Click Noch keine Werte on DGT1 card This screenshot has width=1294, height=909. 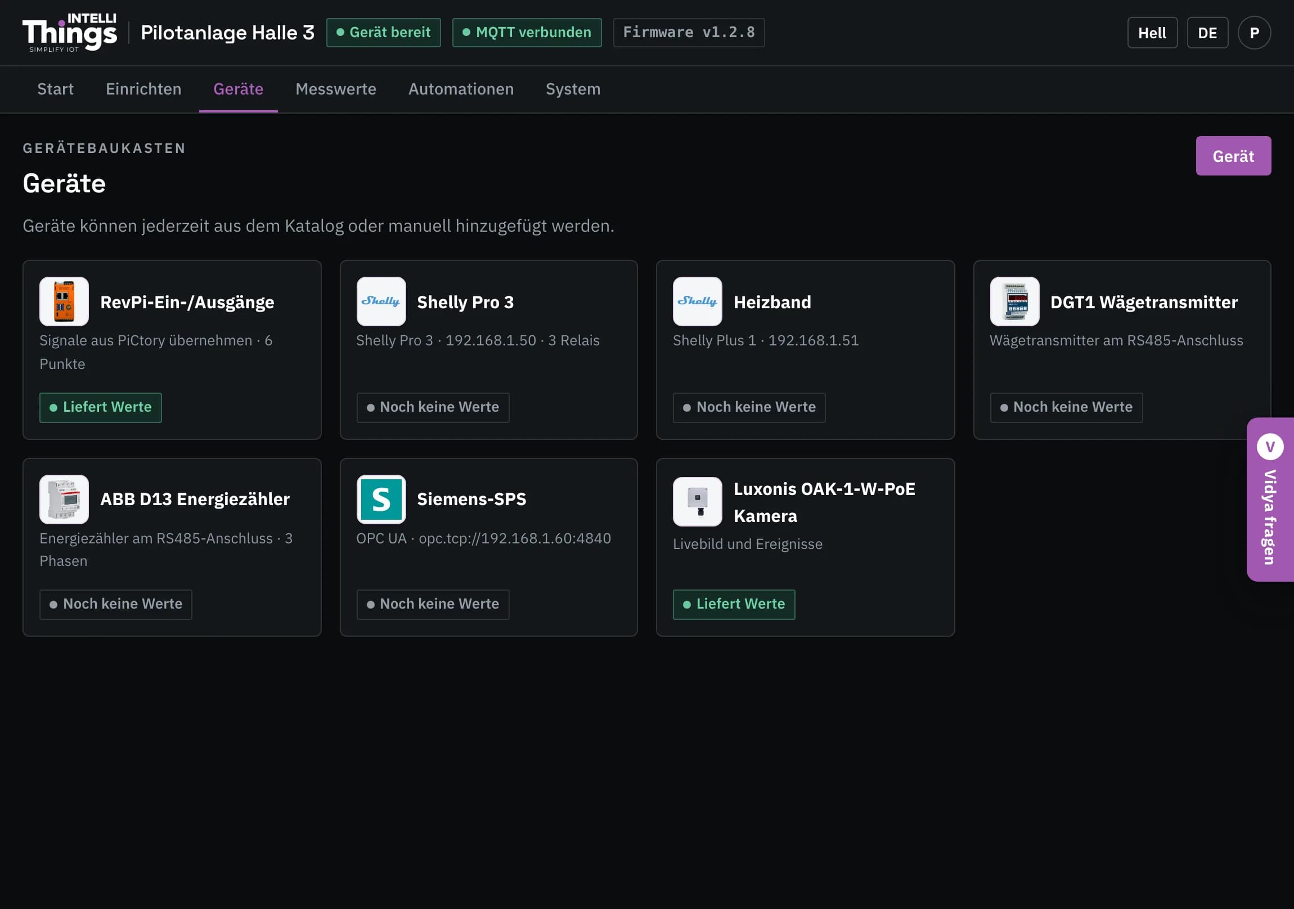pos(1066,407)
